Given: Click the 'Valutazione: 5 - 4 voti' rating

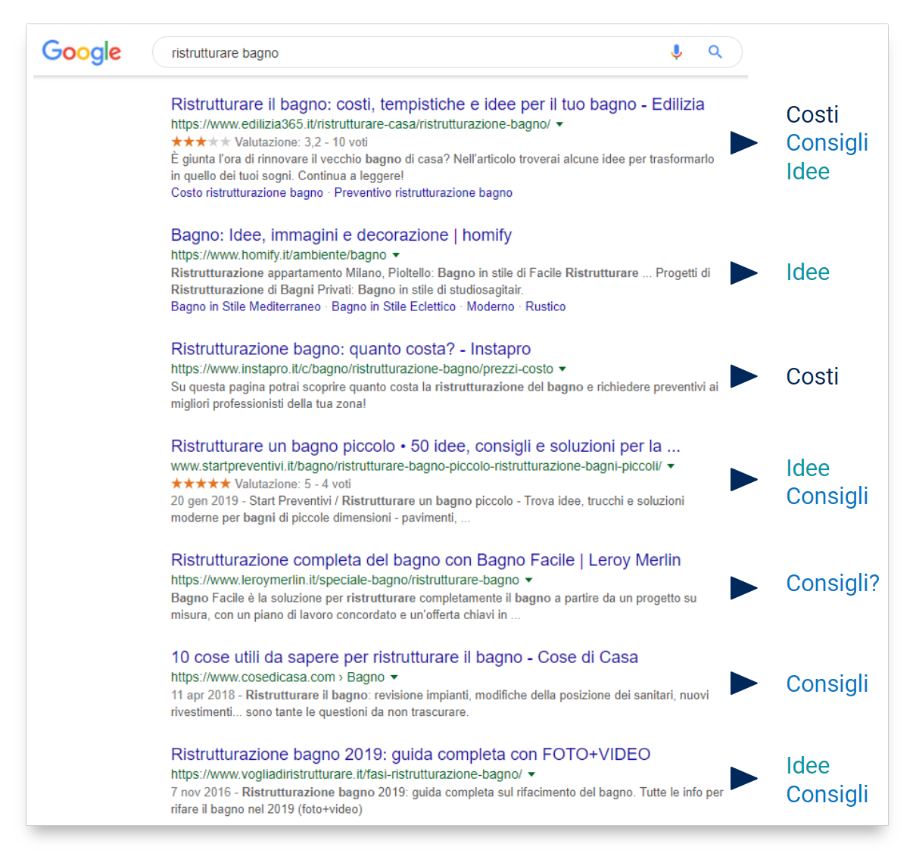Looking at the screenshot, I should click(293, 484).
